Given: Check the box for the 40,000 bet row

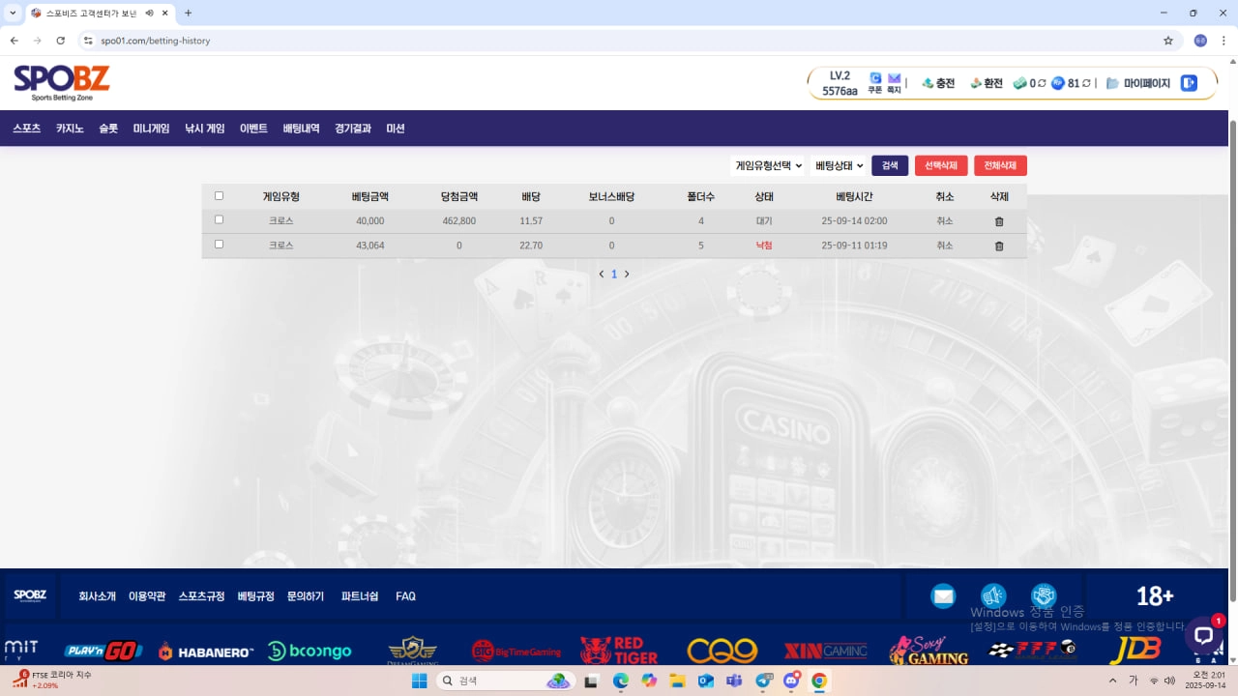Looking at the screenshot, I should tap(219, 220).
